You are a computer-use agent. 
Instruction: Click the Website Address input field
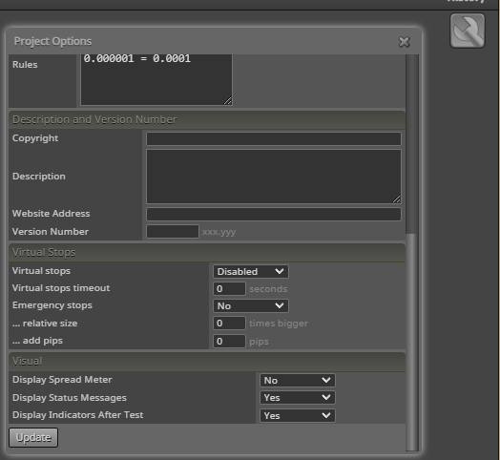coord(274,214)
